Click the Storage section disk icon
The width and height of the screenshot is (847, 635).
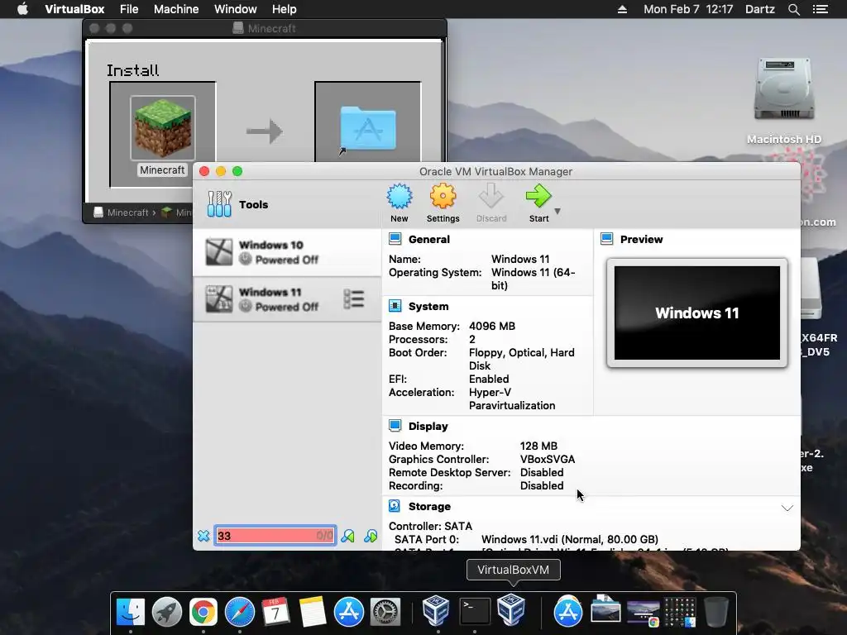(395, 506)
